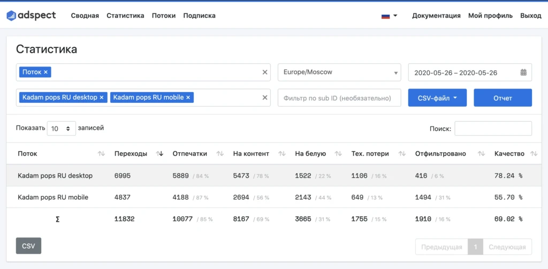Click the 5889 Отпечатки value
Image resolution: width=548 pixels, height=269 pixels.
181,176
